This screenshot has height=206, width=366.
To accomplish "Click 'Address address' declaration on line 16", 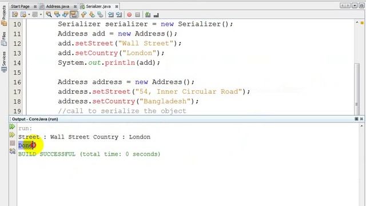I will coord(90,82).
